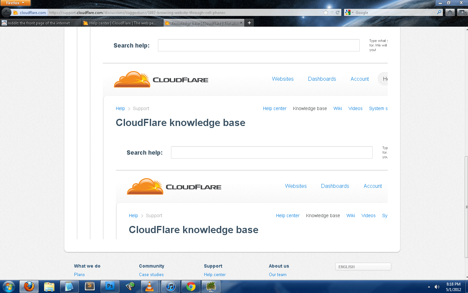
Task: Open Windows Explorer from the taskbar
Action: pyautogui.click(x=49, y=286)
